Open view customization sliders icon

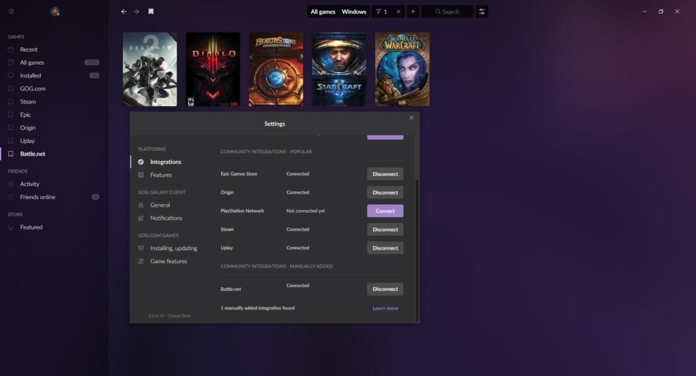click(x=482, y=12)
